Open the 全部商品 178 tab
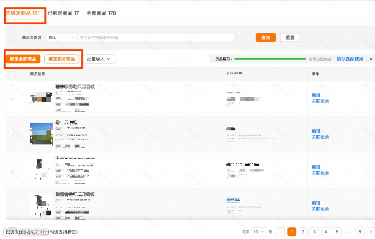This screenshot has width=375, height=239. 102,13
